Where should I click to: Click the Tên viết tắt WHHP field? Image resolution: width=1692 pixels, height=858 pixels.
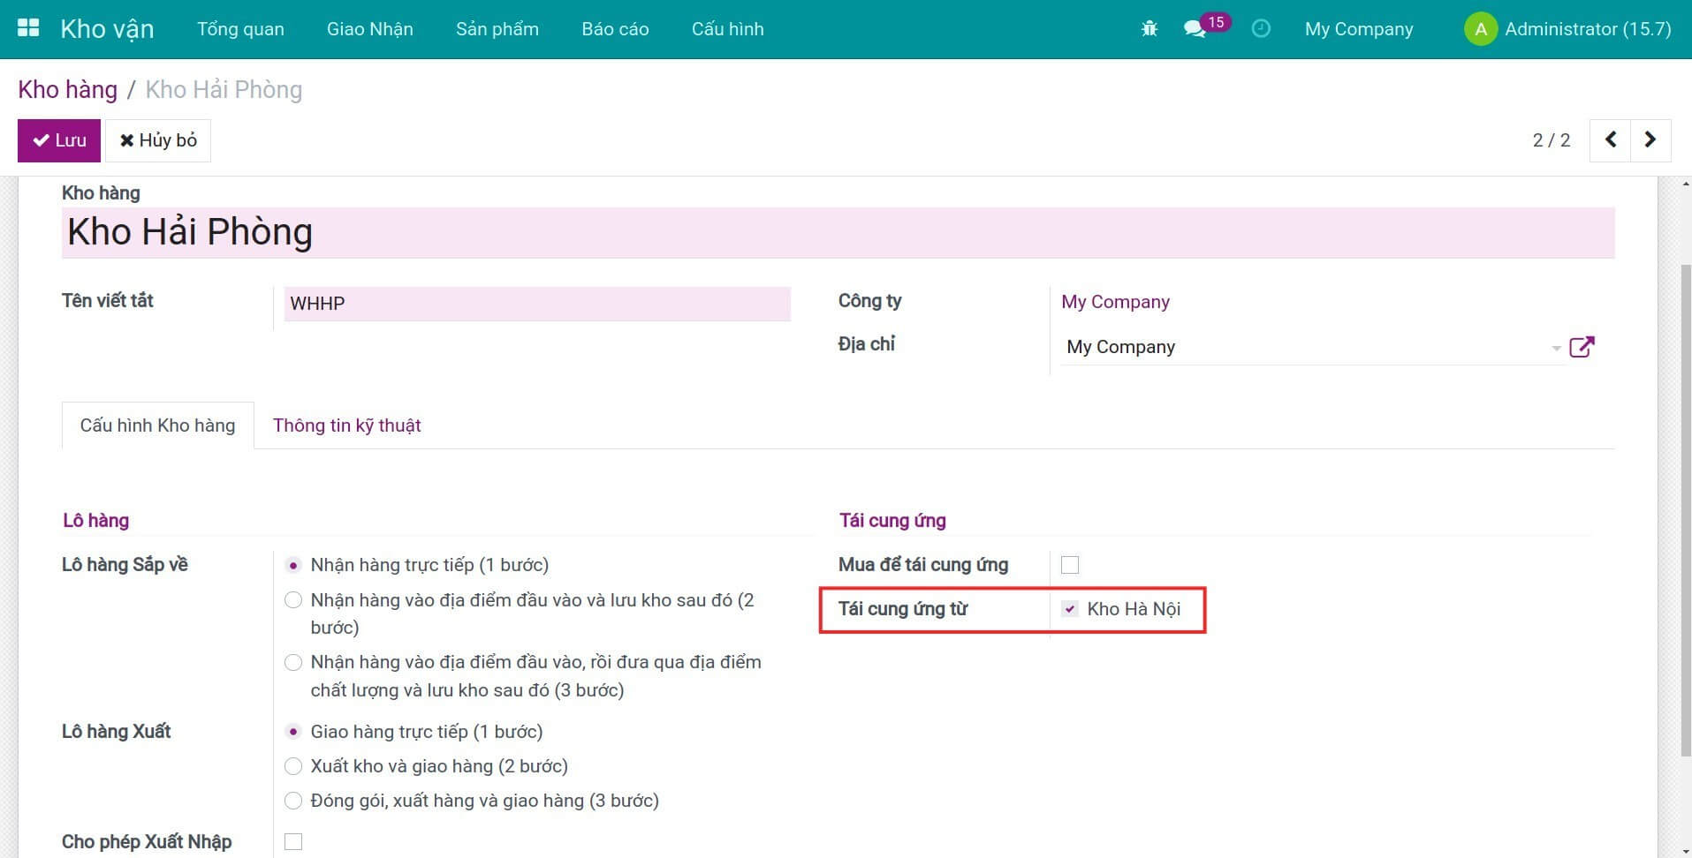pos(536,304)
